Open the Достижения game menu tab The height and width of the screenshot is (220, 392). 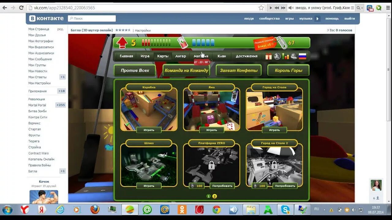(247, 56)
